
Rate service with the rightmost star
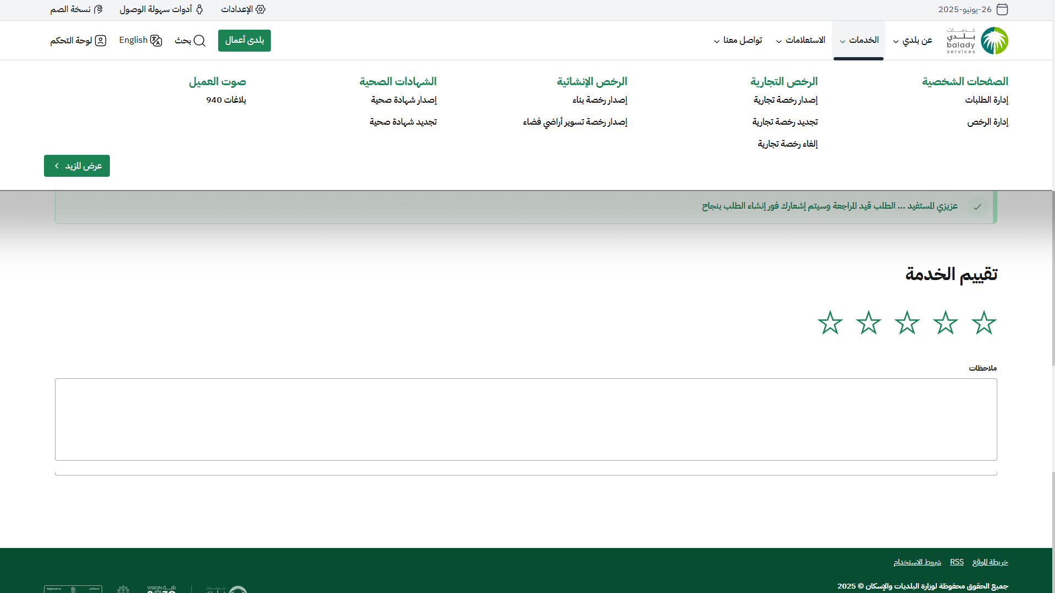click(x=984, y=322)
